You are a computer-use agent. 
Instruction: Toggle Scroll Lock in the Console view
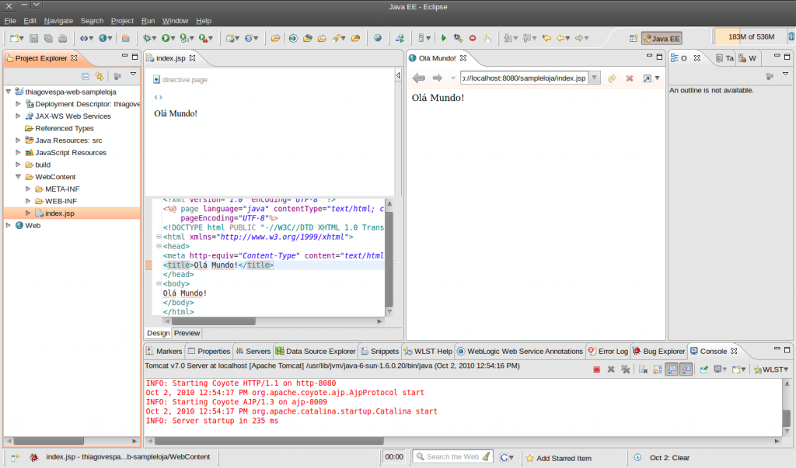pos(658,369)
